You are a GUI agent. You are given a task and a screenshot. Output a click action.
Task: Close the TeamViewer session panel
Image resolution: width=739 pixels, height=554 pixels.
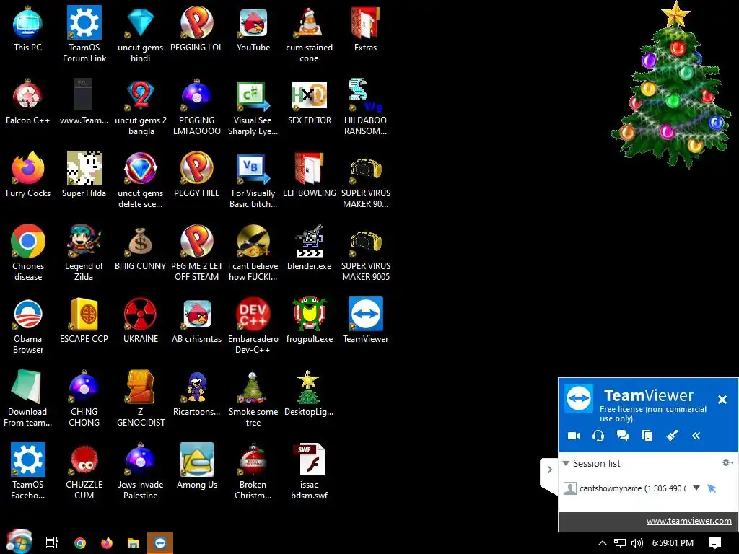pyautogui.click(x=722, y=400)
